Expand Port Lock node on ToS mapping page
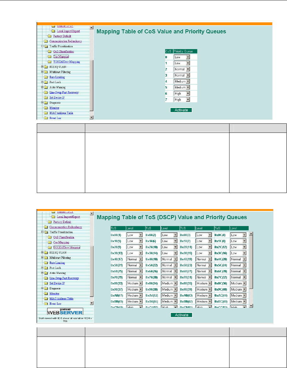Screen dimensions: 287x368 coord(43,268)
